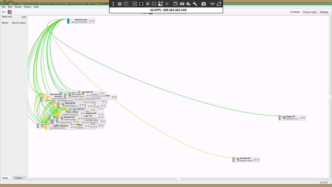Open the File menu

click(4, 7)
